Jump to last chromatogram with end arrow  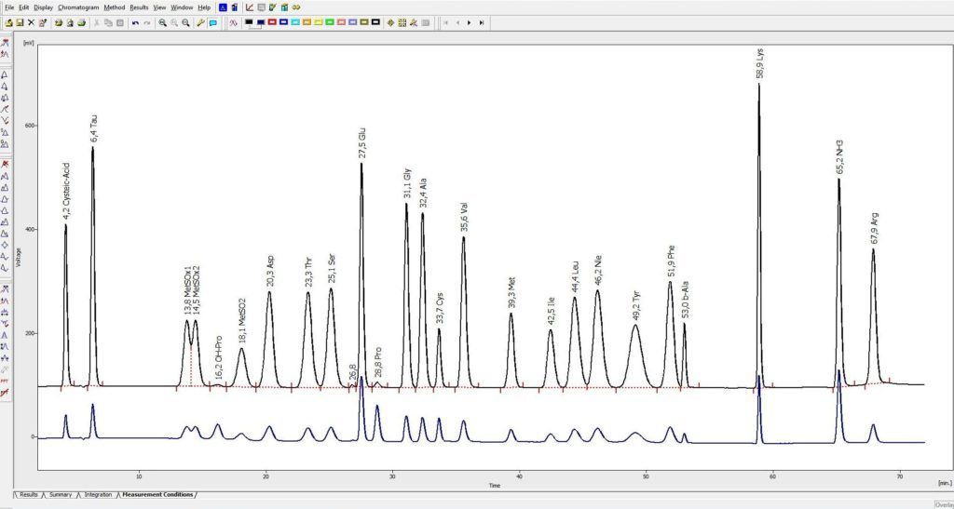pos(481,22)
